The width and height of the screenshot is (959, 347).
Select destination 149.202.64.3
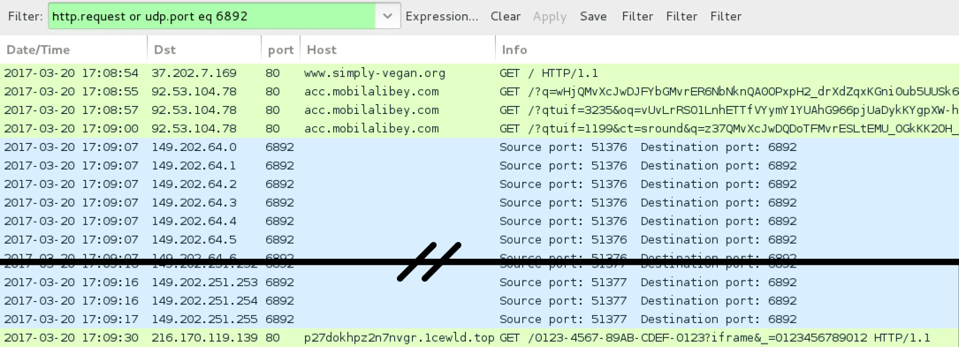194,202
